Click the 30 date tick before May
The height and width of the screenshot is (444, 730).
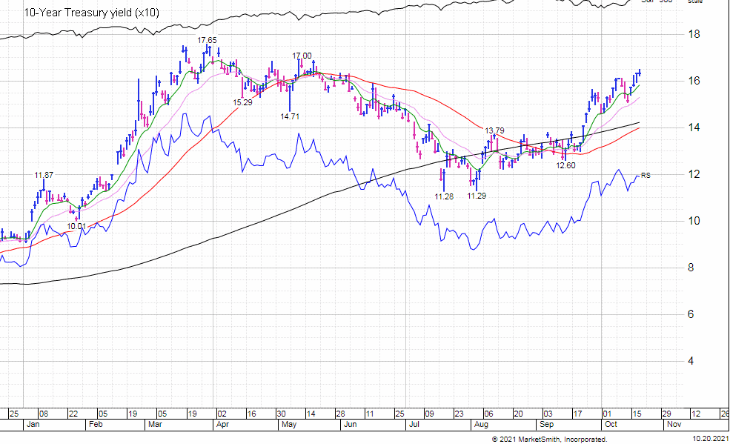[x=281, y=414]
